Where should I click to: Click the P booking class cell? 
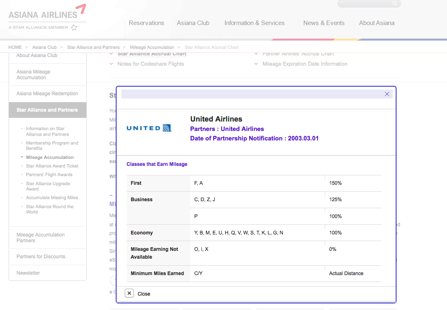[x=196, y=216]
